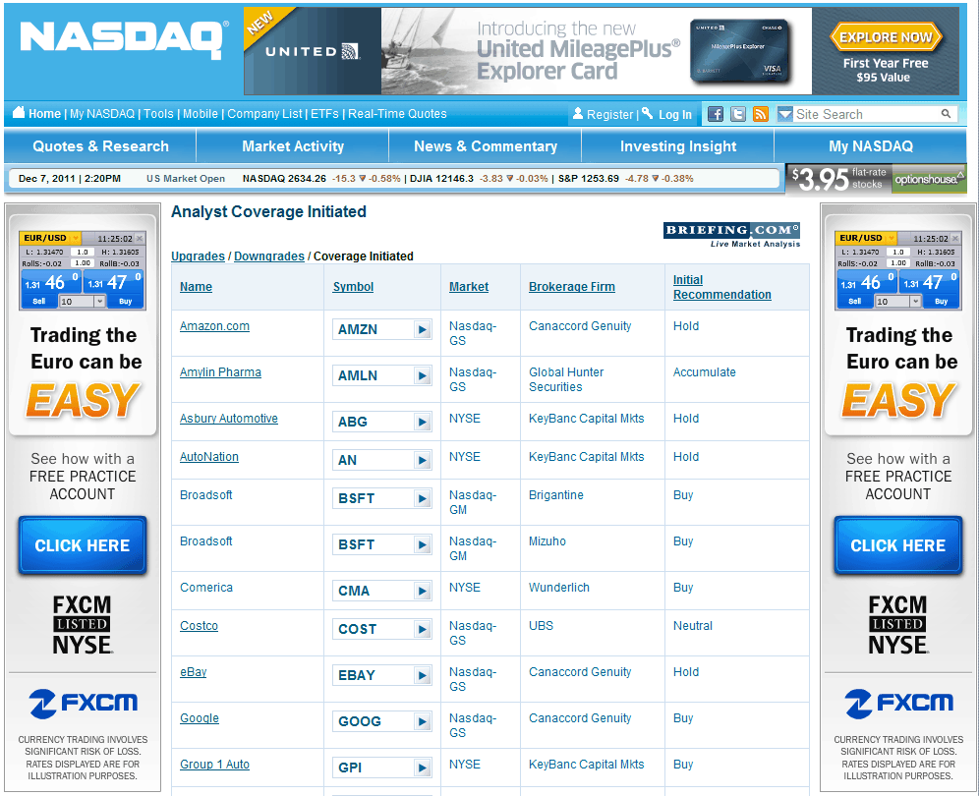Click CLICK HERE button in right ad

click(897, 545)
